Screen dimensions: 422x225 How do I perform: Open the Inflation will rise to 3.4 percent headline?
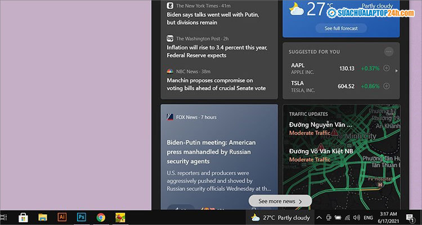click(x=217, y=51)
